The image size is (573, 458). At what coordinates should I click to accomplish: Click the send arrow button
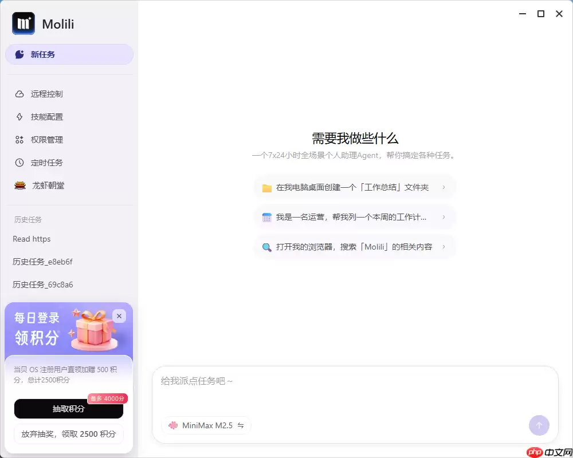pos(539,425)
